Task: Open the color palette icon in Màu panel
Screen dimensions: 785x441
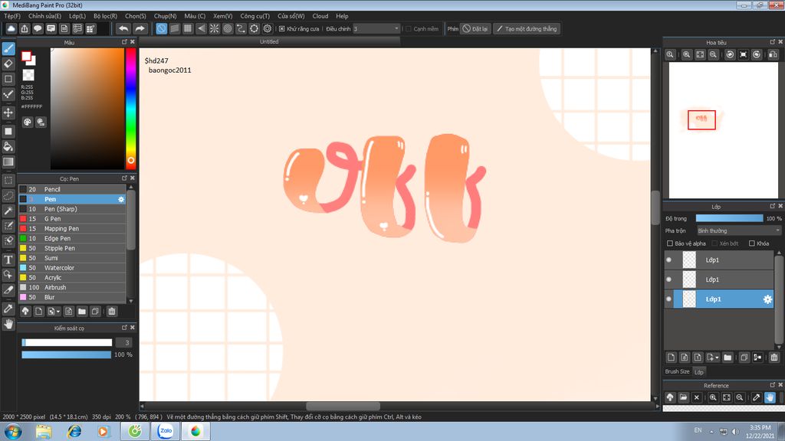Action: click(x=28, y=122)
